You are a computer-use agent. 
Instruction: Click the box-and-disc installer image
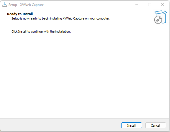click(160, 17)
